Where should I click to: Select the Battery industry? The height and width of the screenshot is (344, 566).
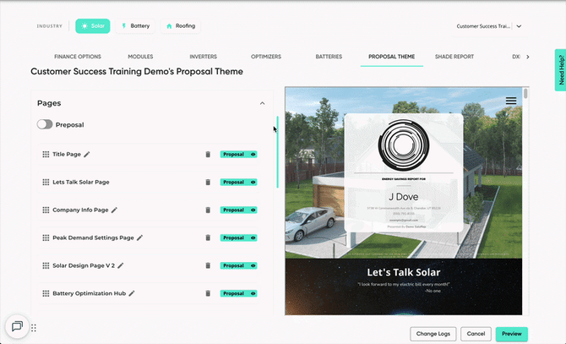pos(135,26)
